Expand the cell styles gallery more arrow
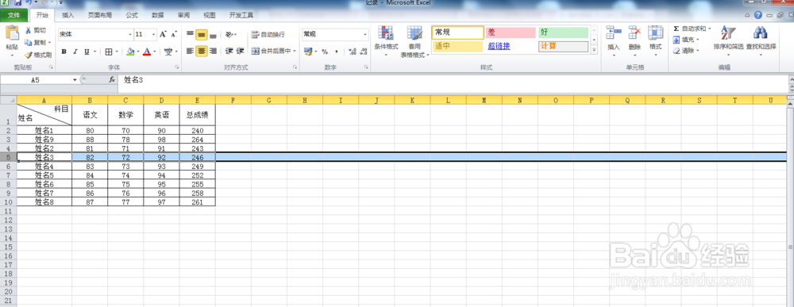Viewport: 794px width, 307px height. (595, 49)
